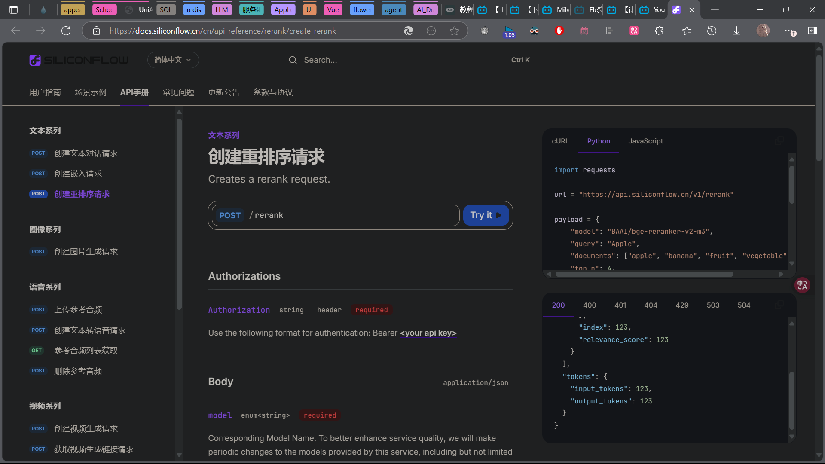825x464 pixels.
Task: Open the browser settings and more menu
Action: click(789, 31)
